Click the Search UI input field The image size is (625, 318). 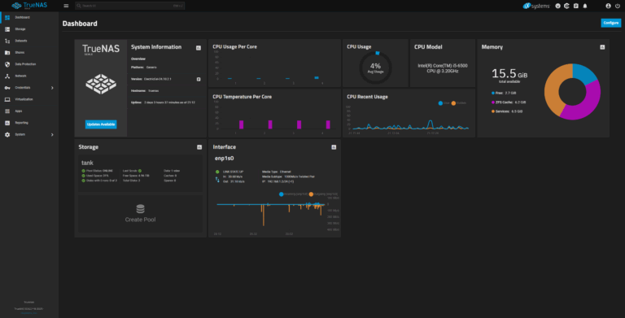pos(129,6)
